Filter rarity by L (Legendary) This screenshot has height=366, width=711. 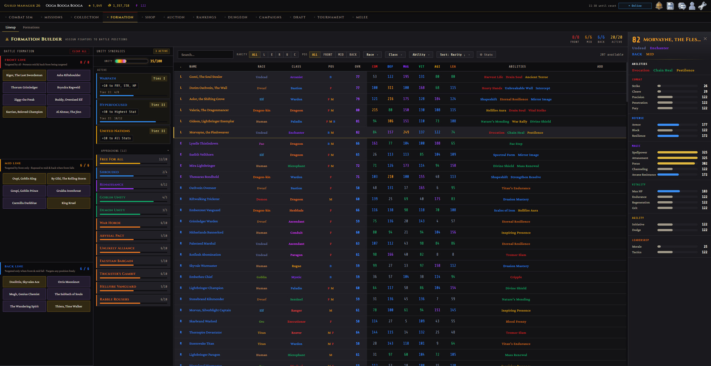[264, 55]
